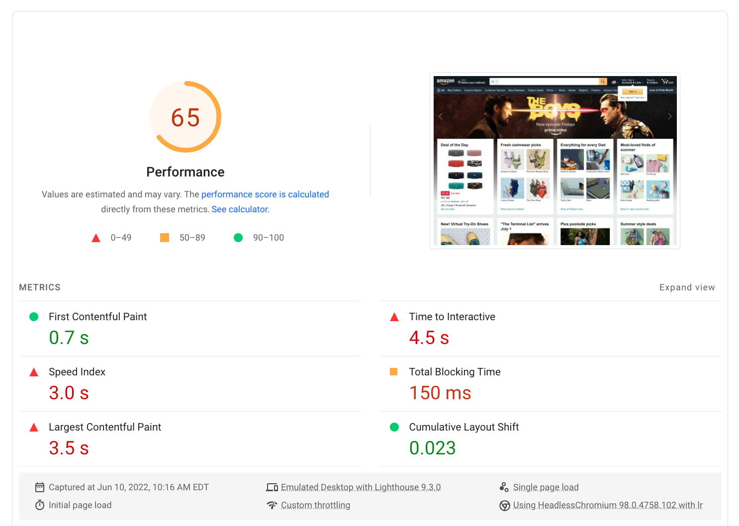
Task: Click the green circle beside First Contentful Paint
Action: 34,316
